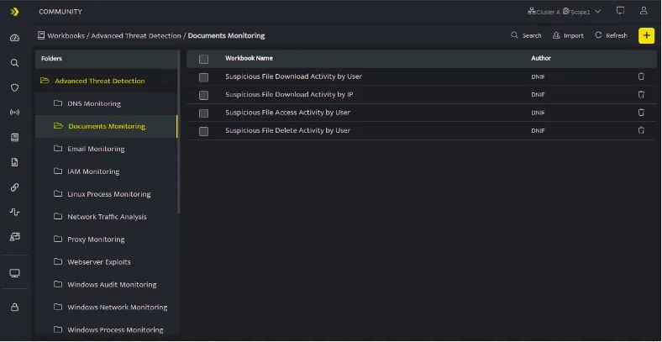
Task: Select the Windows Network Monitoring folder
Action: 107,308
